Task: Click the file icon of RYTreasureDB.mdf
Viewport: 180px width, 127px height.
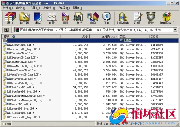Action: pyautogui.click(x=4, y=113)
